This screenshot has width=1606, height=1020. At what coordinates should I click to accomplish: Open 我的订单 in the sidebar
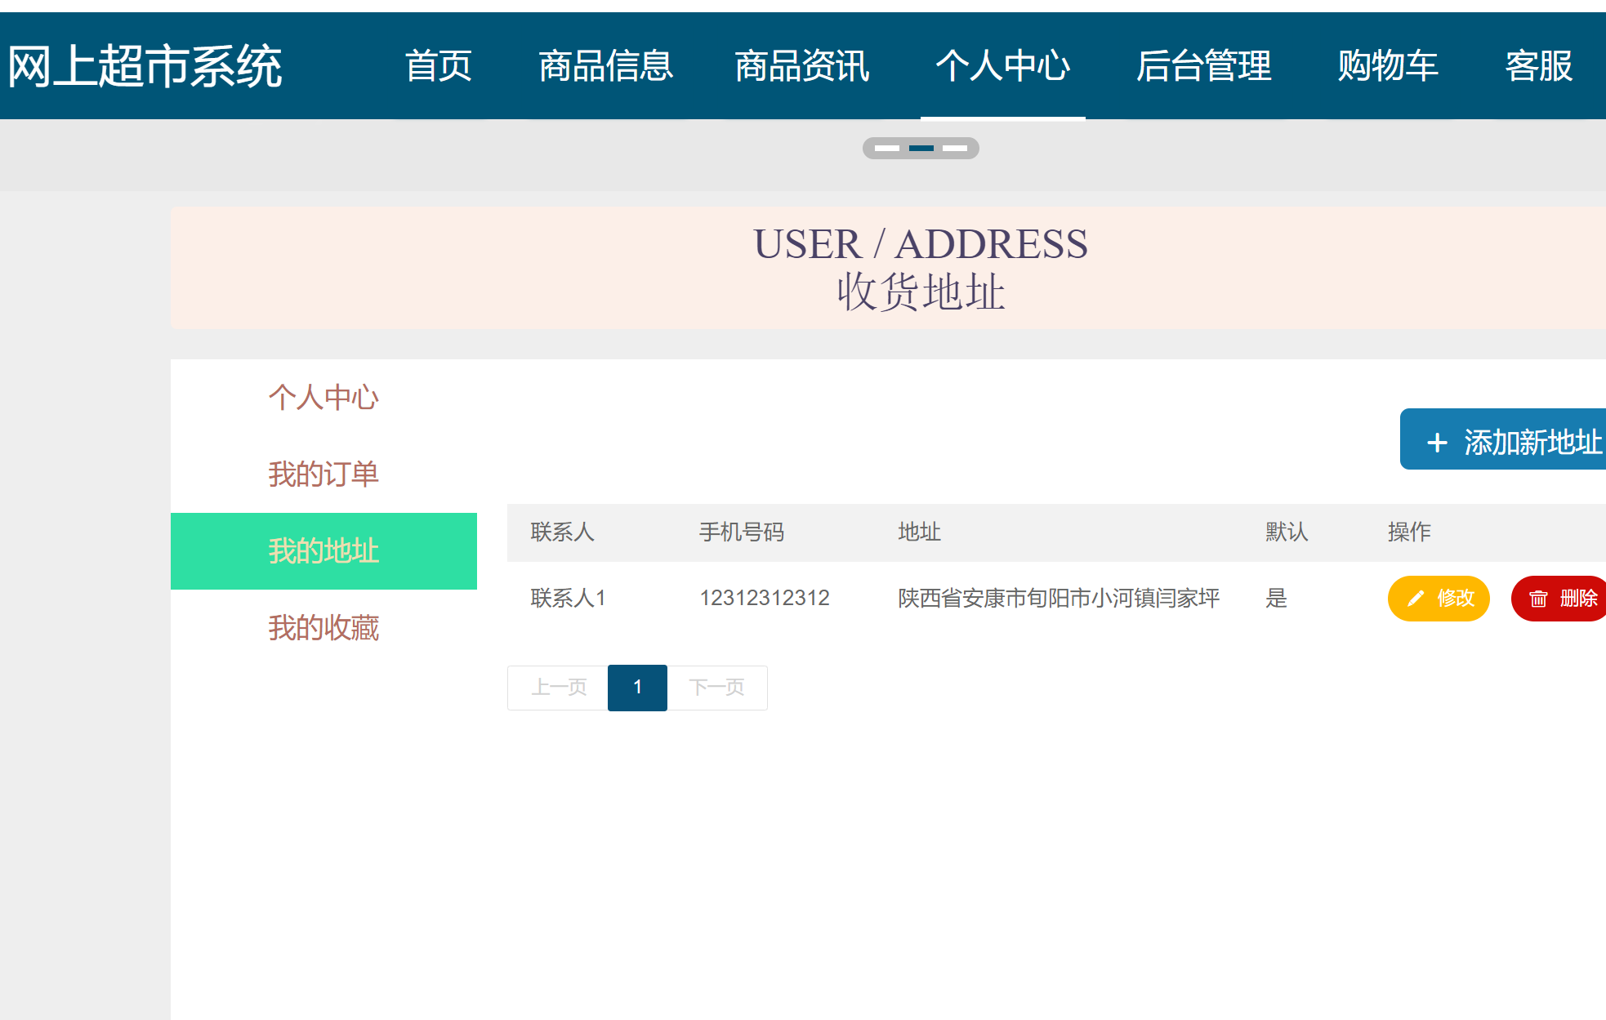click(324, 474)
